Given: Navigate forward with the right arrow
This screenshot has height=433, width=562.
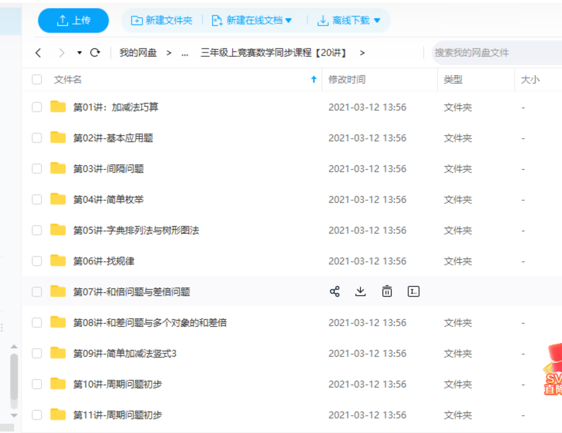Looking at the screenshot, I should [x=61, y=52].
